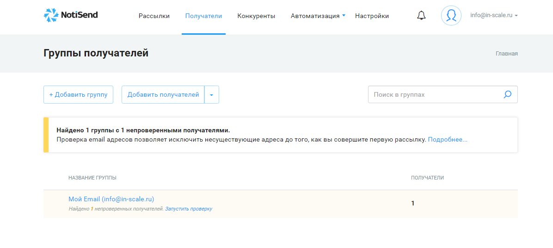The height and width of the screenshot is (248, 553).
Task: Click the Группы получателей heading
Action: 96,53
